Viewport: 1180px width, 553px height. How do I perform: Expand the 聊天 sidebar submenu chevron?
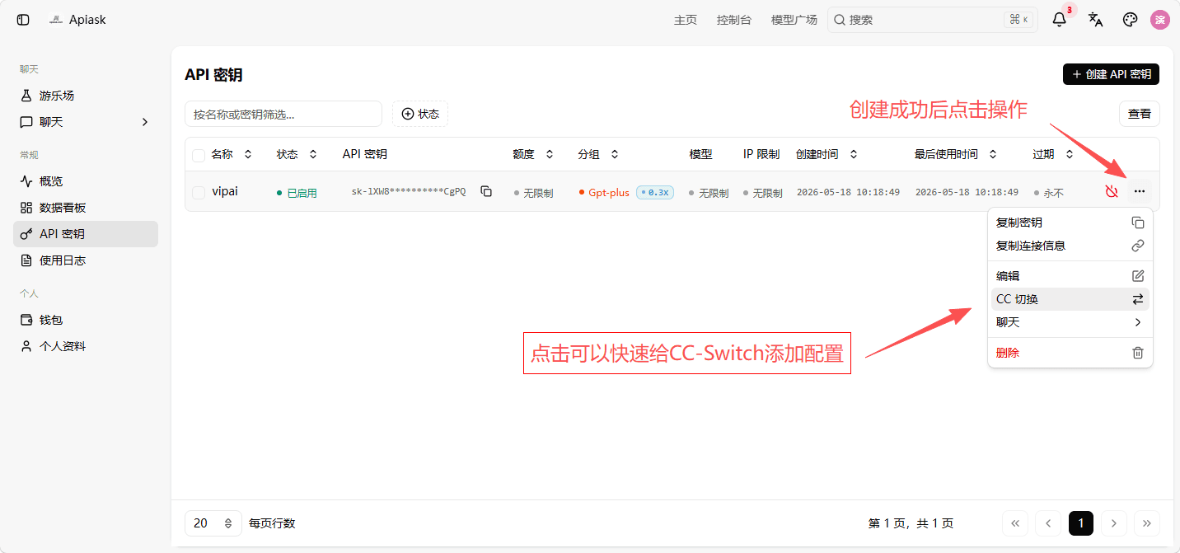[x=145, y=122]
